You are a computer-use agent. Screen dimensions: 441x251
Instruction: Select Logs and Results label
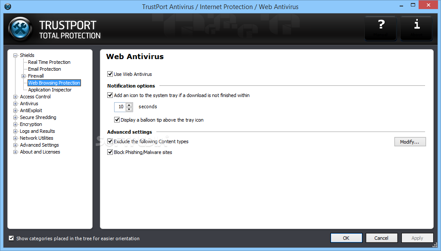pyautogui.click(x=37, y=131)
